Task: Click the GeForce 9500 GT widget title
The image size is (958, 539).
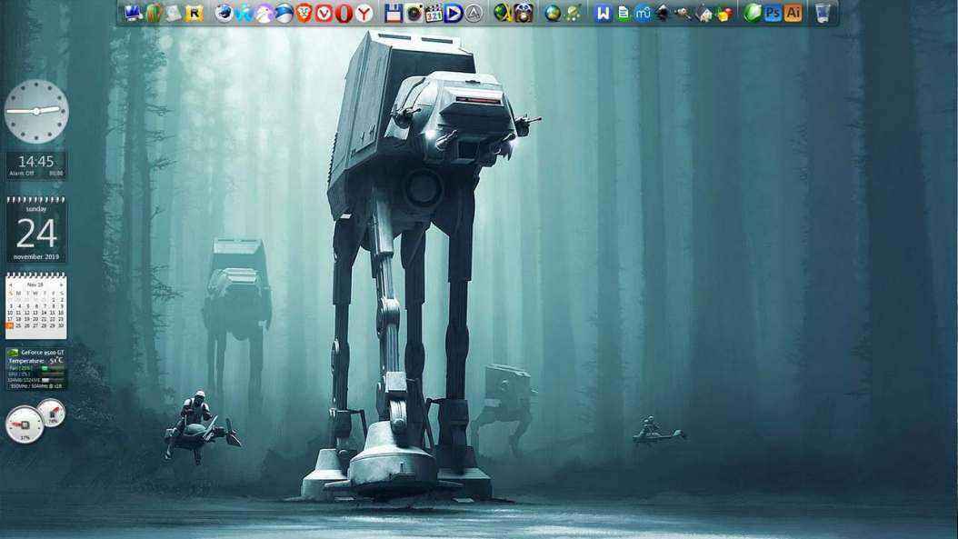Action: (42, 353)
